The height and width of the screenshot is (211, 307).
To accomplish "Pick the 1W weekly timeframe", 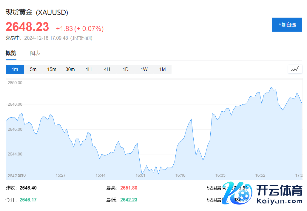I will 144,69.
